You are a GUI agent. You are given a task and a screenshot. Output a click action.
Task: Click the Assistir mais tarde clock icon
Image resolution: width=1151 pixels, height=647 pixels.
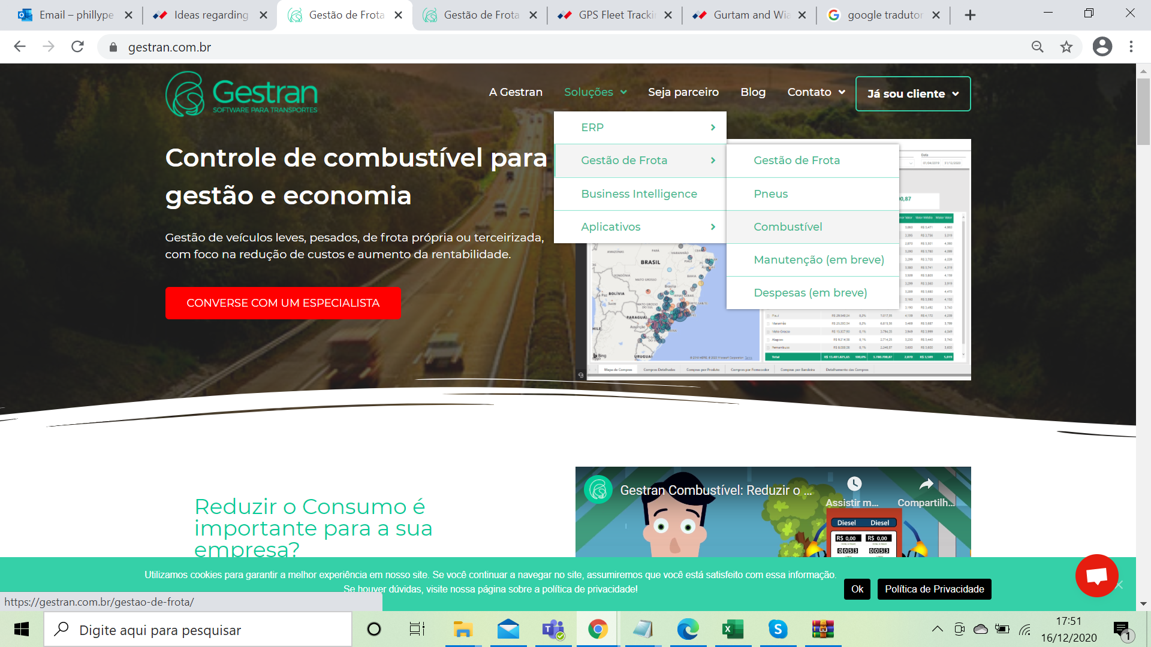tap(854, 484)
